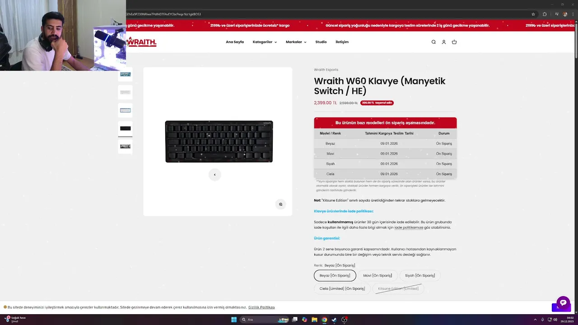Expand the Markalar dropdown menu
The image size is (578, 325).
tap(296, 42)
